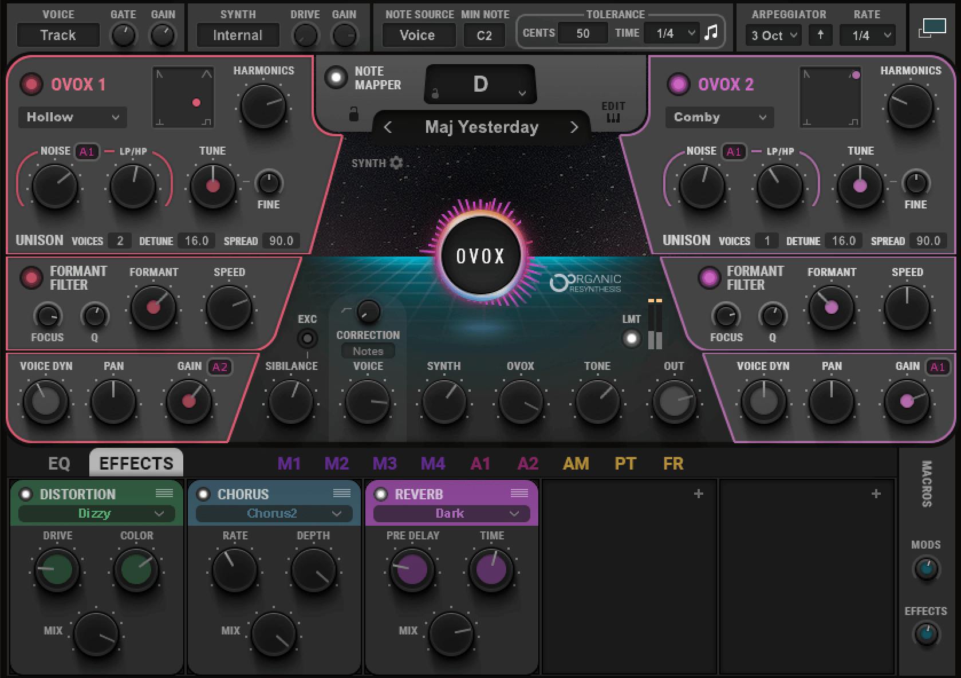This screenshot has width=961, height=678.
Task: Click the A1 tag next to OVOX 1 Noise
Action: [x=86, y=152]
